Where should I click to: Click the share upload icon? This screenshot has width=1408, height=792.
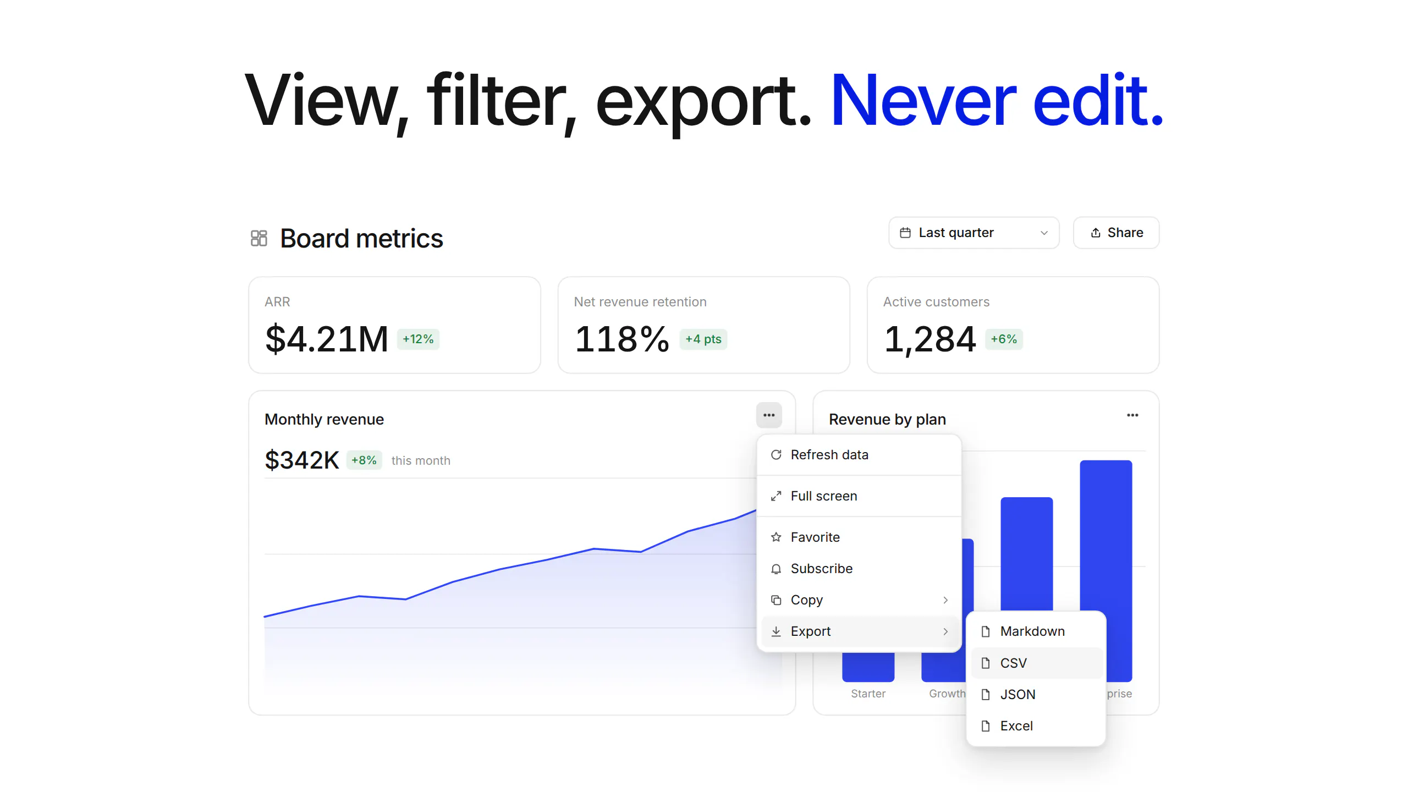tap(1096, 233)
